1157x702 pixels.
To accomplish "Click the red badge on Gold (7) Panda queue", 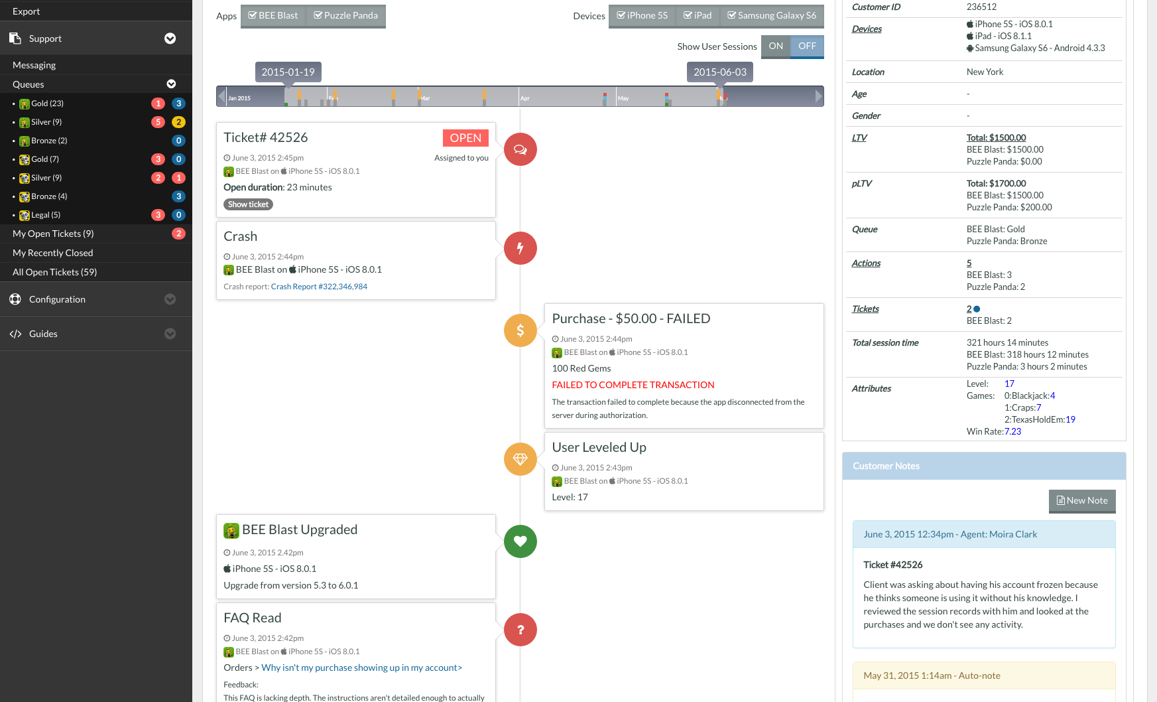I will [x=158, y=159].
